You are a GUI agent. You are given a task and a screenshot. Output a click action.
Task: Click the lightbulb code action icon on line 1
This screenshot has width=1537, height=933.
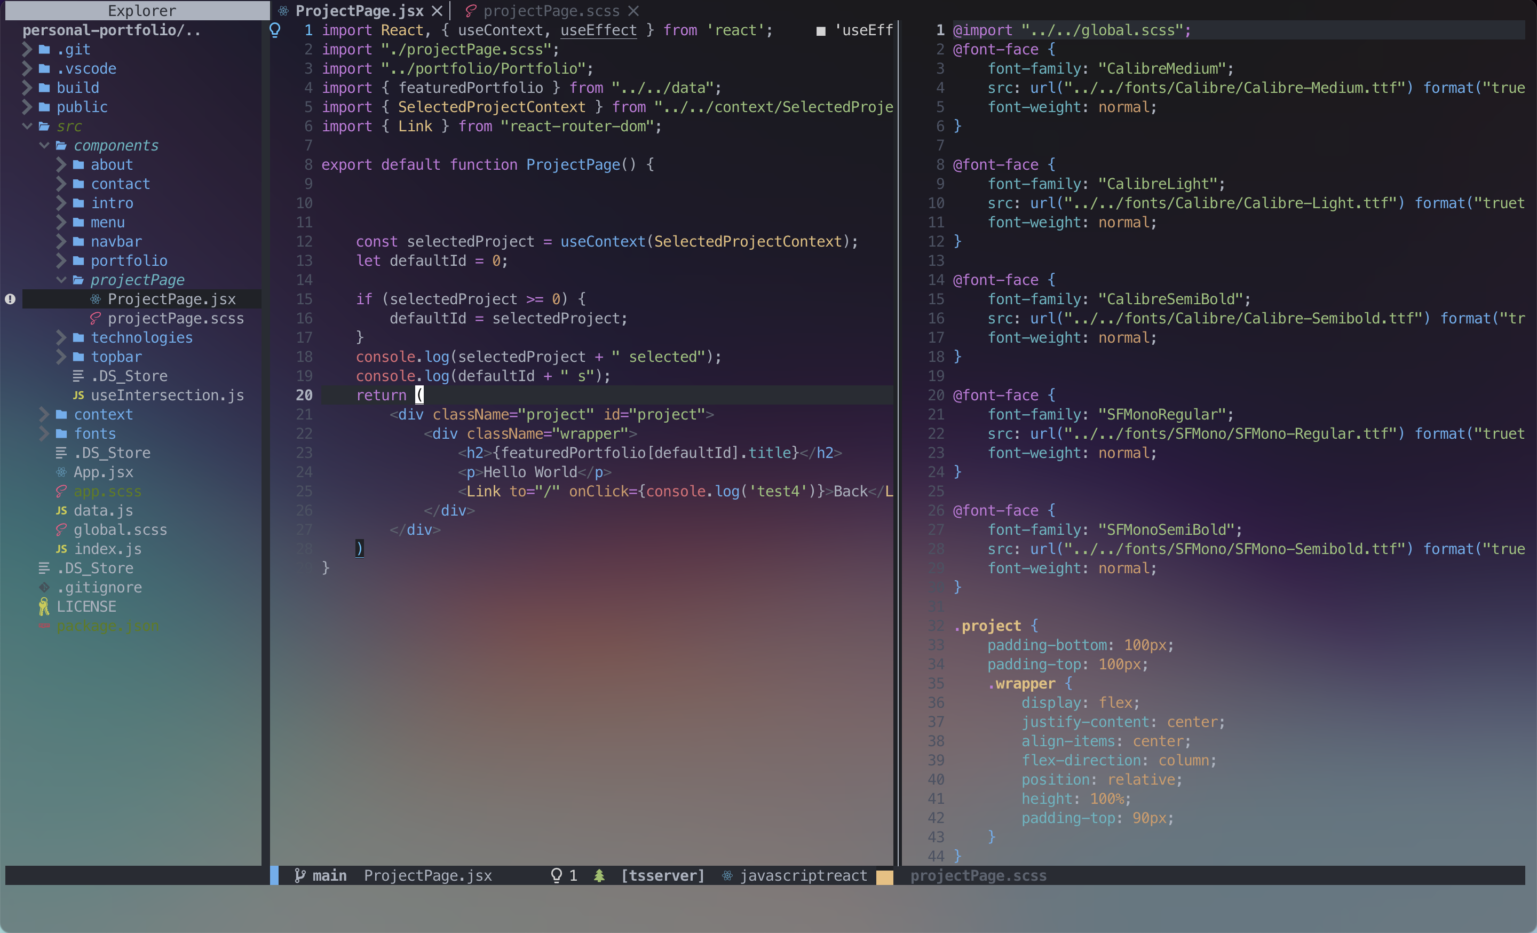[x=275, y=30]
